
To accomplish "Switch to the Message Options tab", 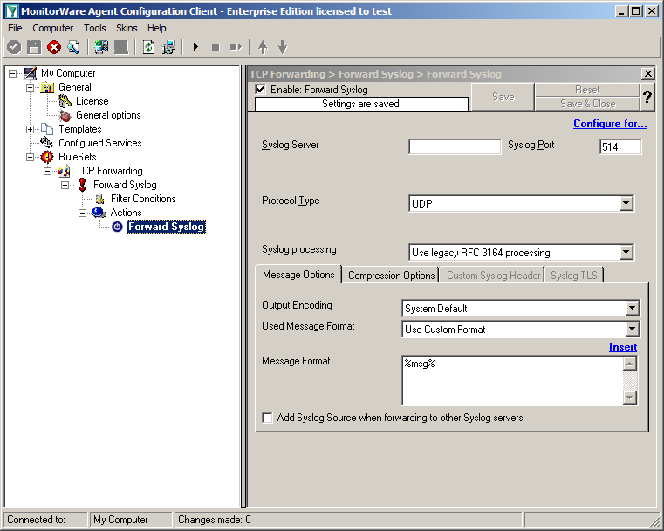I will [x=298, y=275].
